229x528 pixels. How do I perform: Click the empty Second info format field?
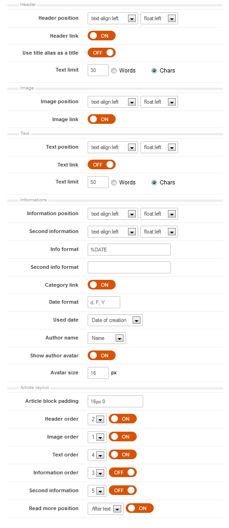[x=129, y=267]
